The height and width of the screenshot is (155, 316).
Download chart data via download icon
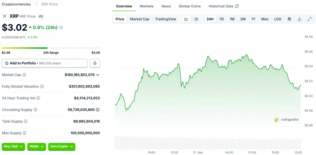[299, 19]
